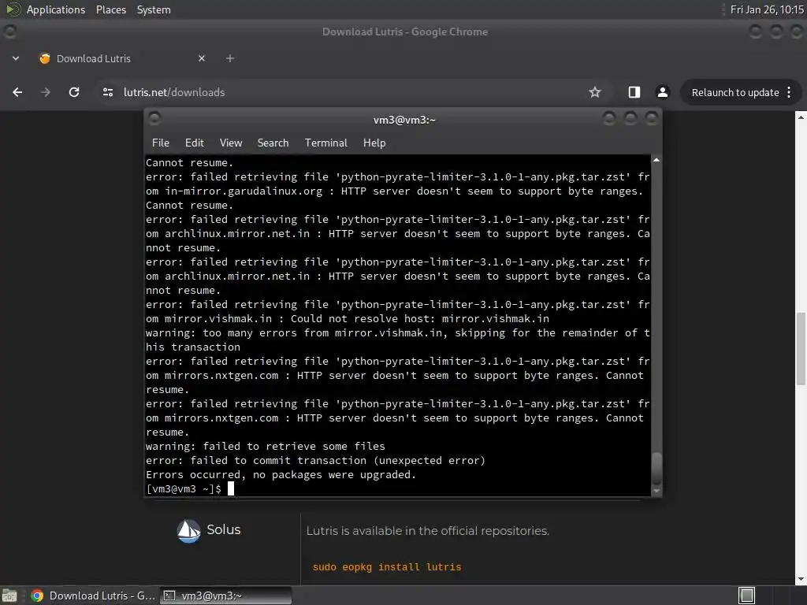Viewport: 807px width, 605px height.
Task: Click the page scrollbar thumb in Chrome
Action: pyautogui.click(x=801, y=348)
